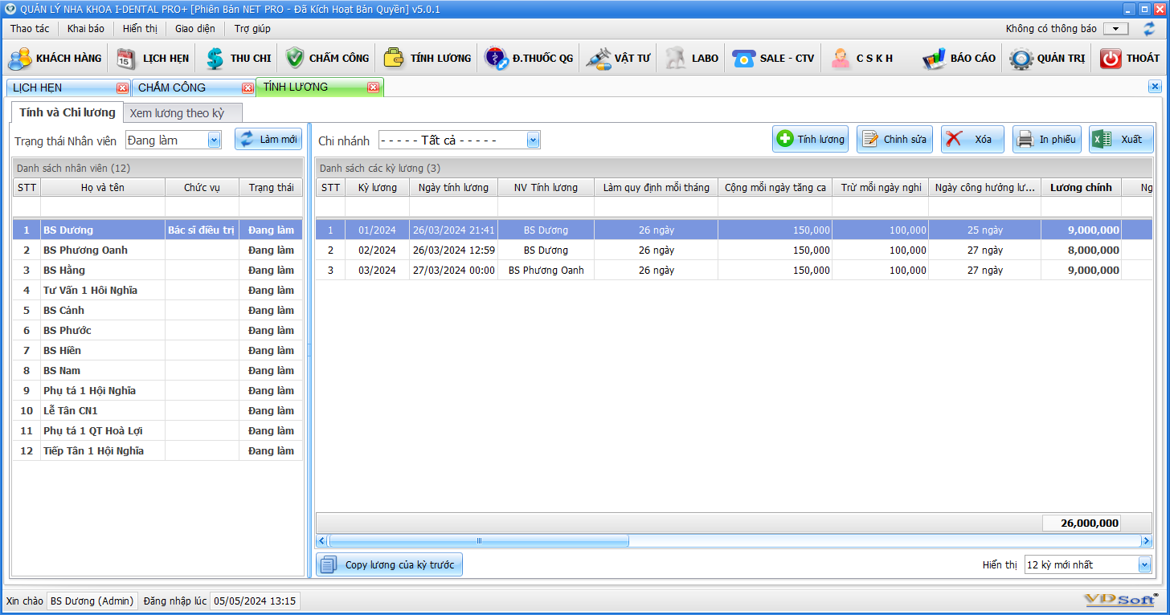Open the LABO tooth module
This screenshot has height=615, width=1170.
pos(691,58)
